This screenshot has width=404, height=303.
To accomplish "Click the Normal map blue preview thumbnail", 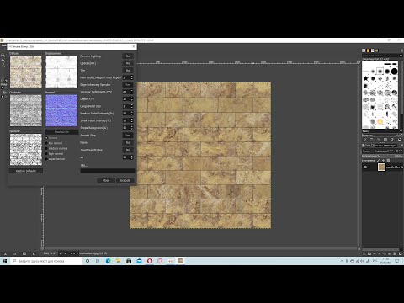I will [x=61, y=110].
